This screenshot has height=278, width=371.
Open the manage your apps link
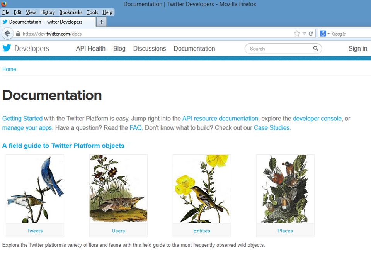pos(27,128)
